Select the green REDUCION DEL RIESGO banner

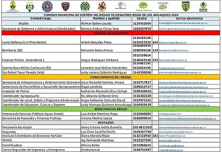click(111, 109)
